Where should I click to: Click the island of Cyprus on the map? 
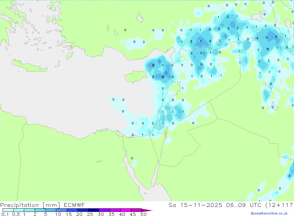tap(136, 76)
